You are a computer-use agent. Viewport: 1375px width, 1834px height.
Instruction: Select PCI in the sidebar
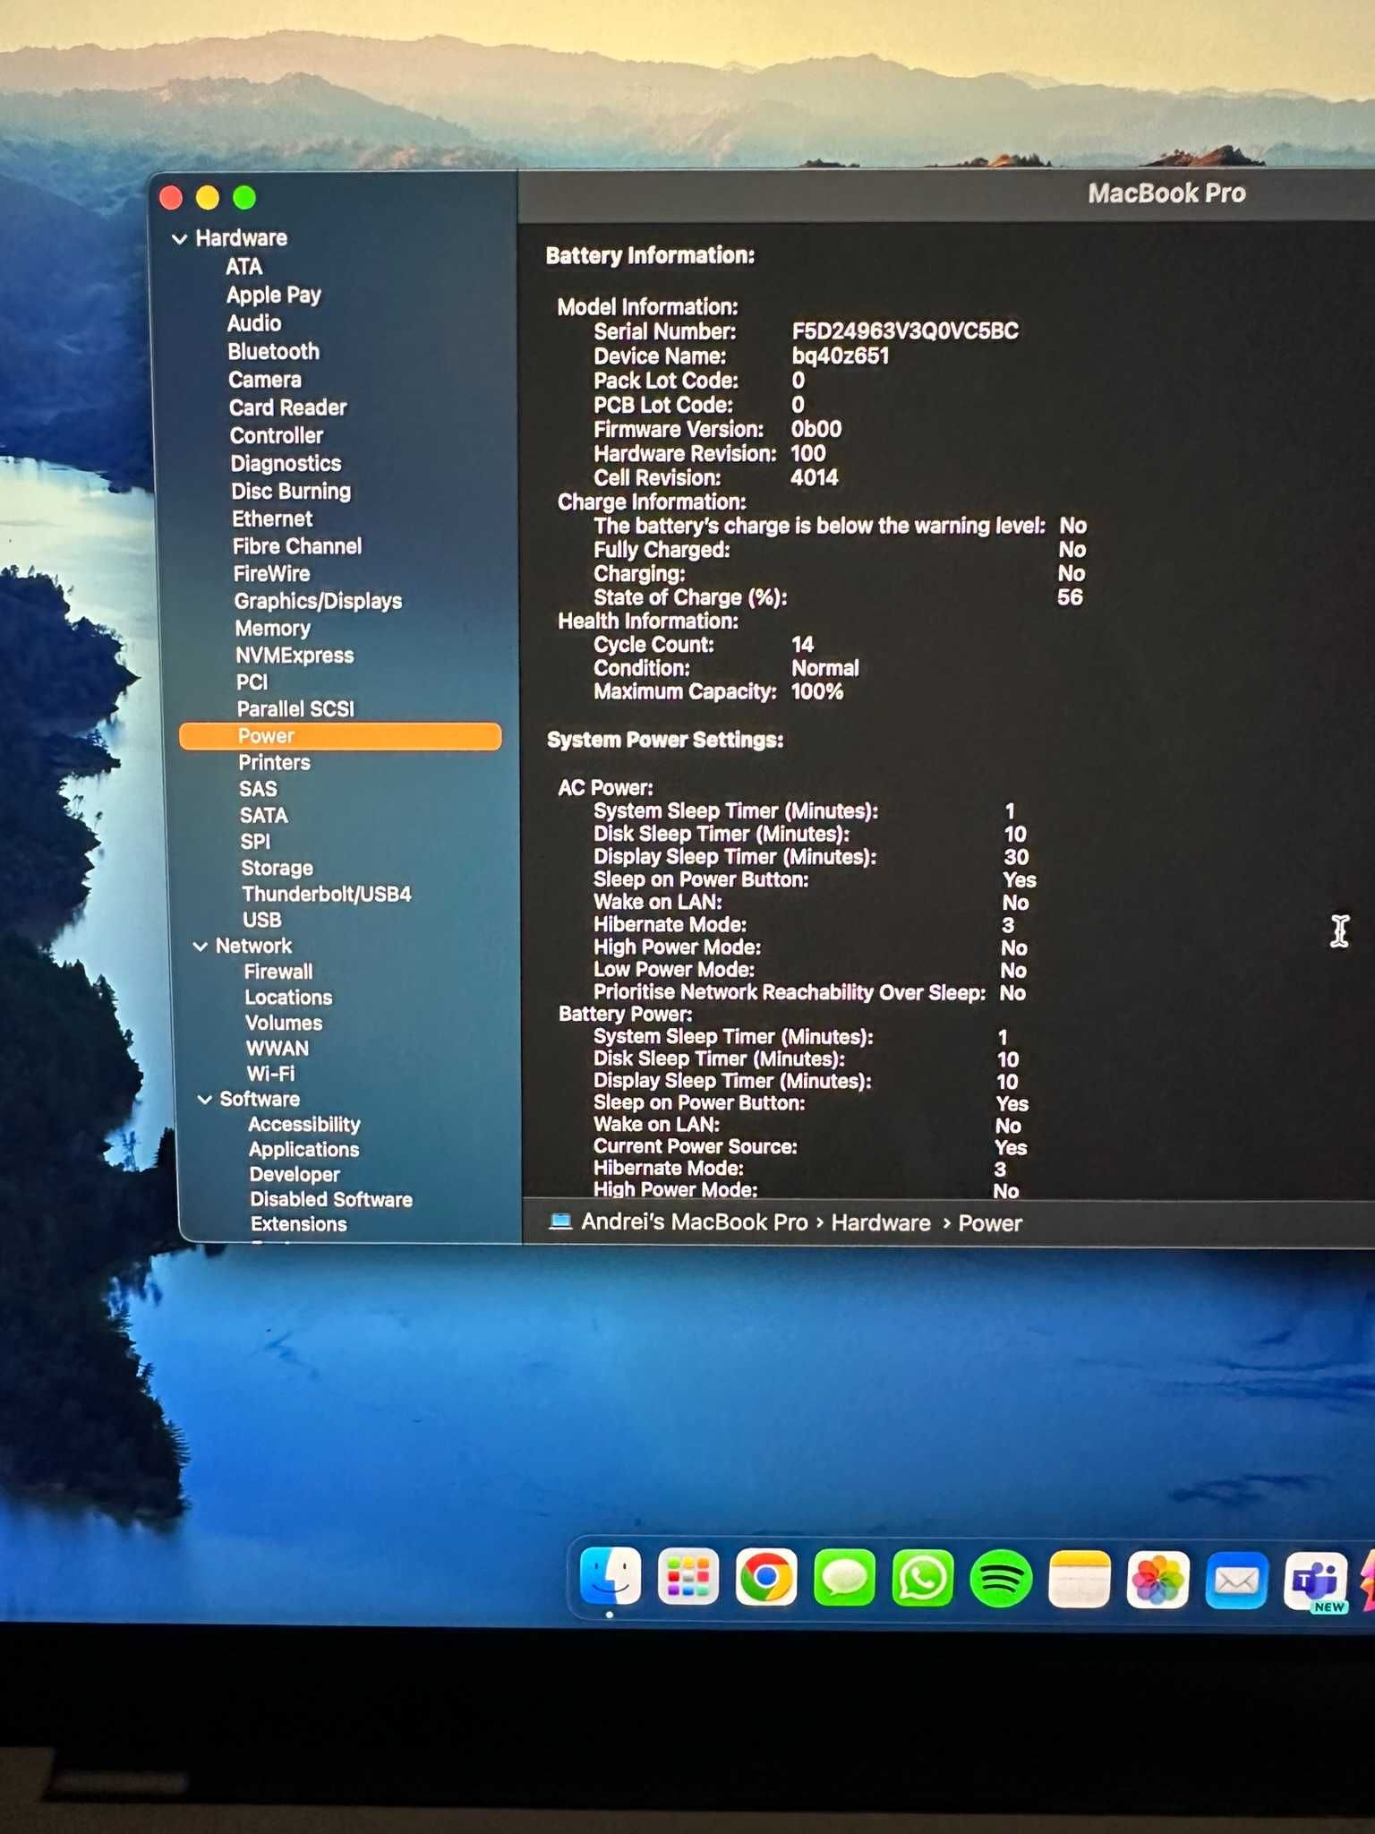(252, 682)
